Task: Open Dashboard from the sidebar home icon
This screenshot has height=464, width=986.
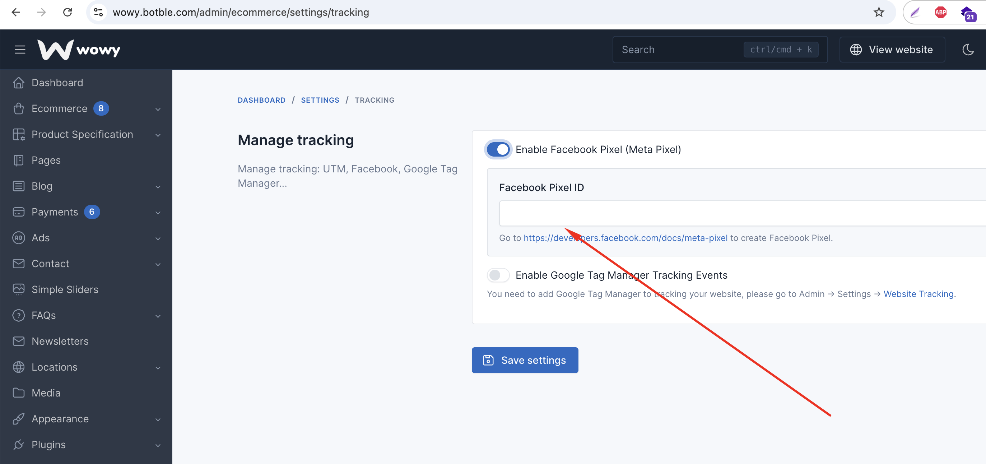Action: pyautogui.click(x=18, y=83)
